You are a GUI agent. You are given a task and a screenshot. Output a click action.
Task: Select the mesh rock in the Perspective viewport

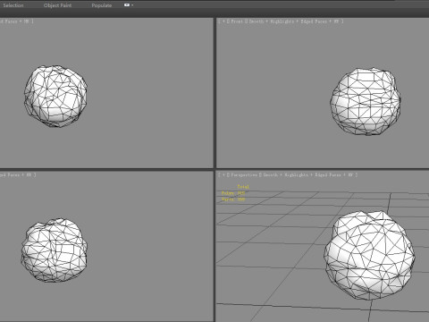(369, 255)
